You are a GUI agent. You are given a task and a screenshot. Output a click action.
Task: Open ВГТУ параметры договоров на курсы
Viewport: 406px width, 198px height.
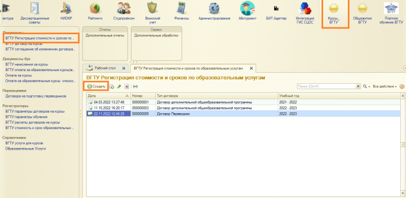35,112
